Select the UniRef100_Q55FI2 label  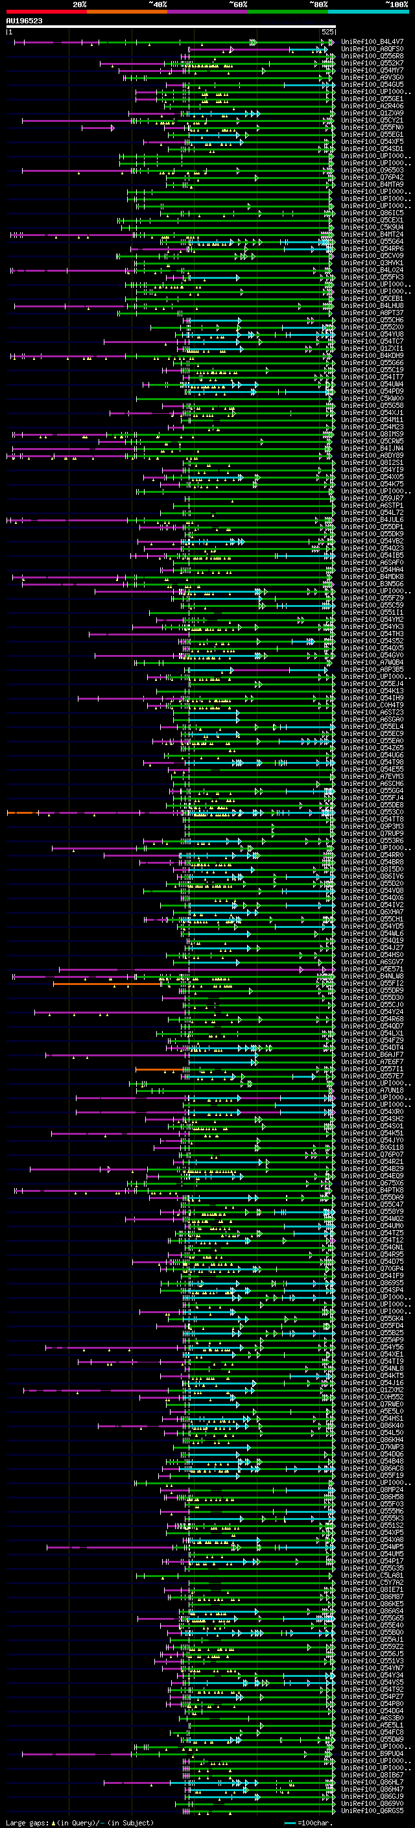point(372,983)
